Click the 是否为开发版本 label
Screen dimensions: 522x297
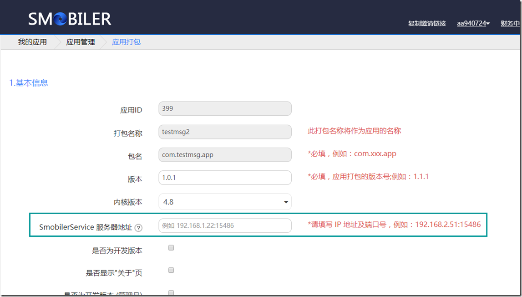pos(117,251)
